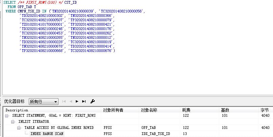Image resolution: width=273 pixels, height=137 pixels.
Task: Click PPSS owner in TABLE ACCESS row
Action: [108, 128]
